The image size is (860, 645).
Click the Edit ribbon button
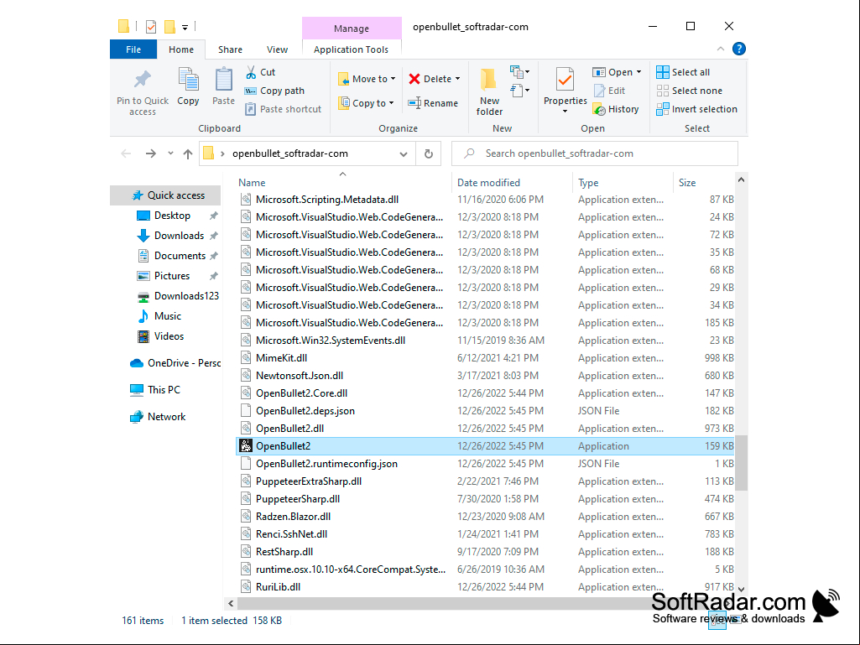(610, 91)
